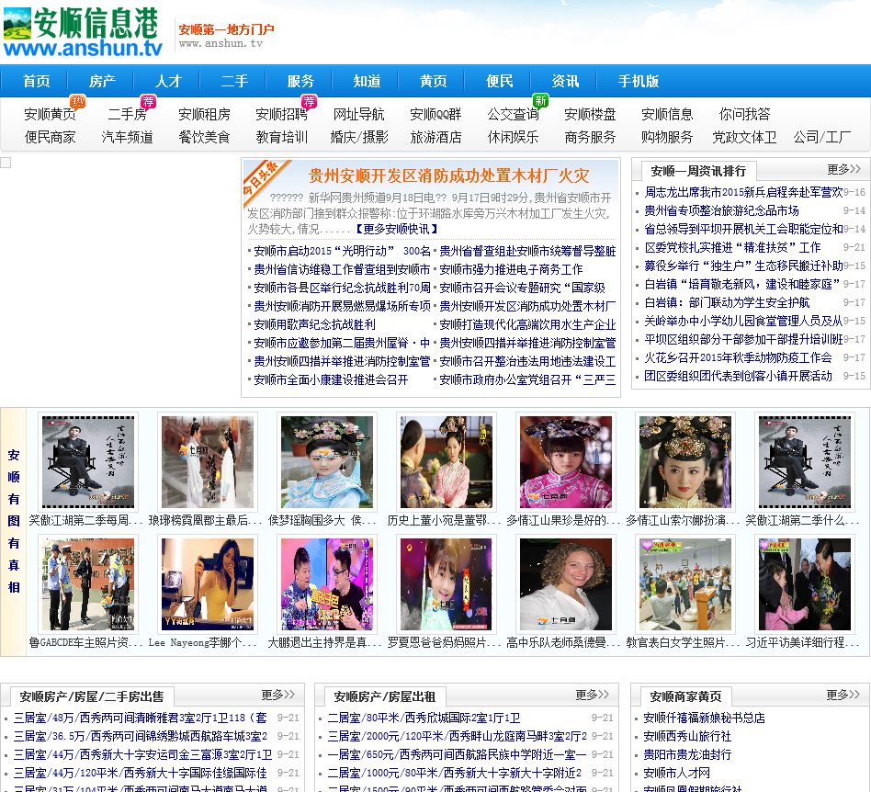Open news 贵州省专项整治旅游纪念品市场
Screen dimensions: 871x792
[721, 210]
